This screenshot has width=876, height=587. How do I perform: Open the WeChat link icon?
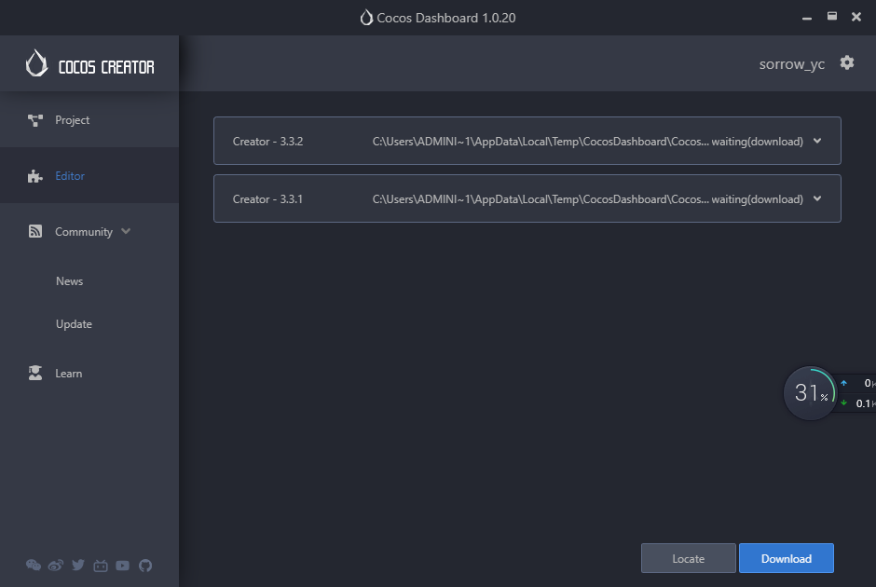click(x=34, y=565)
